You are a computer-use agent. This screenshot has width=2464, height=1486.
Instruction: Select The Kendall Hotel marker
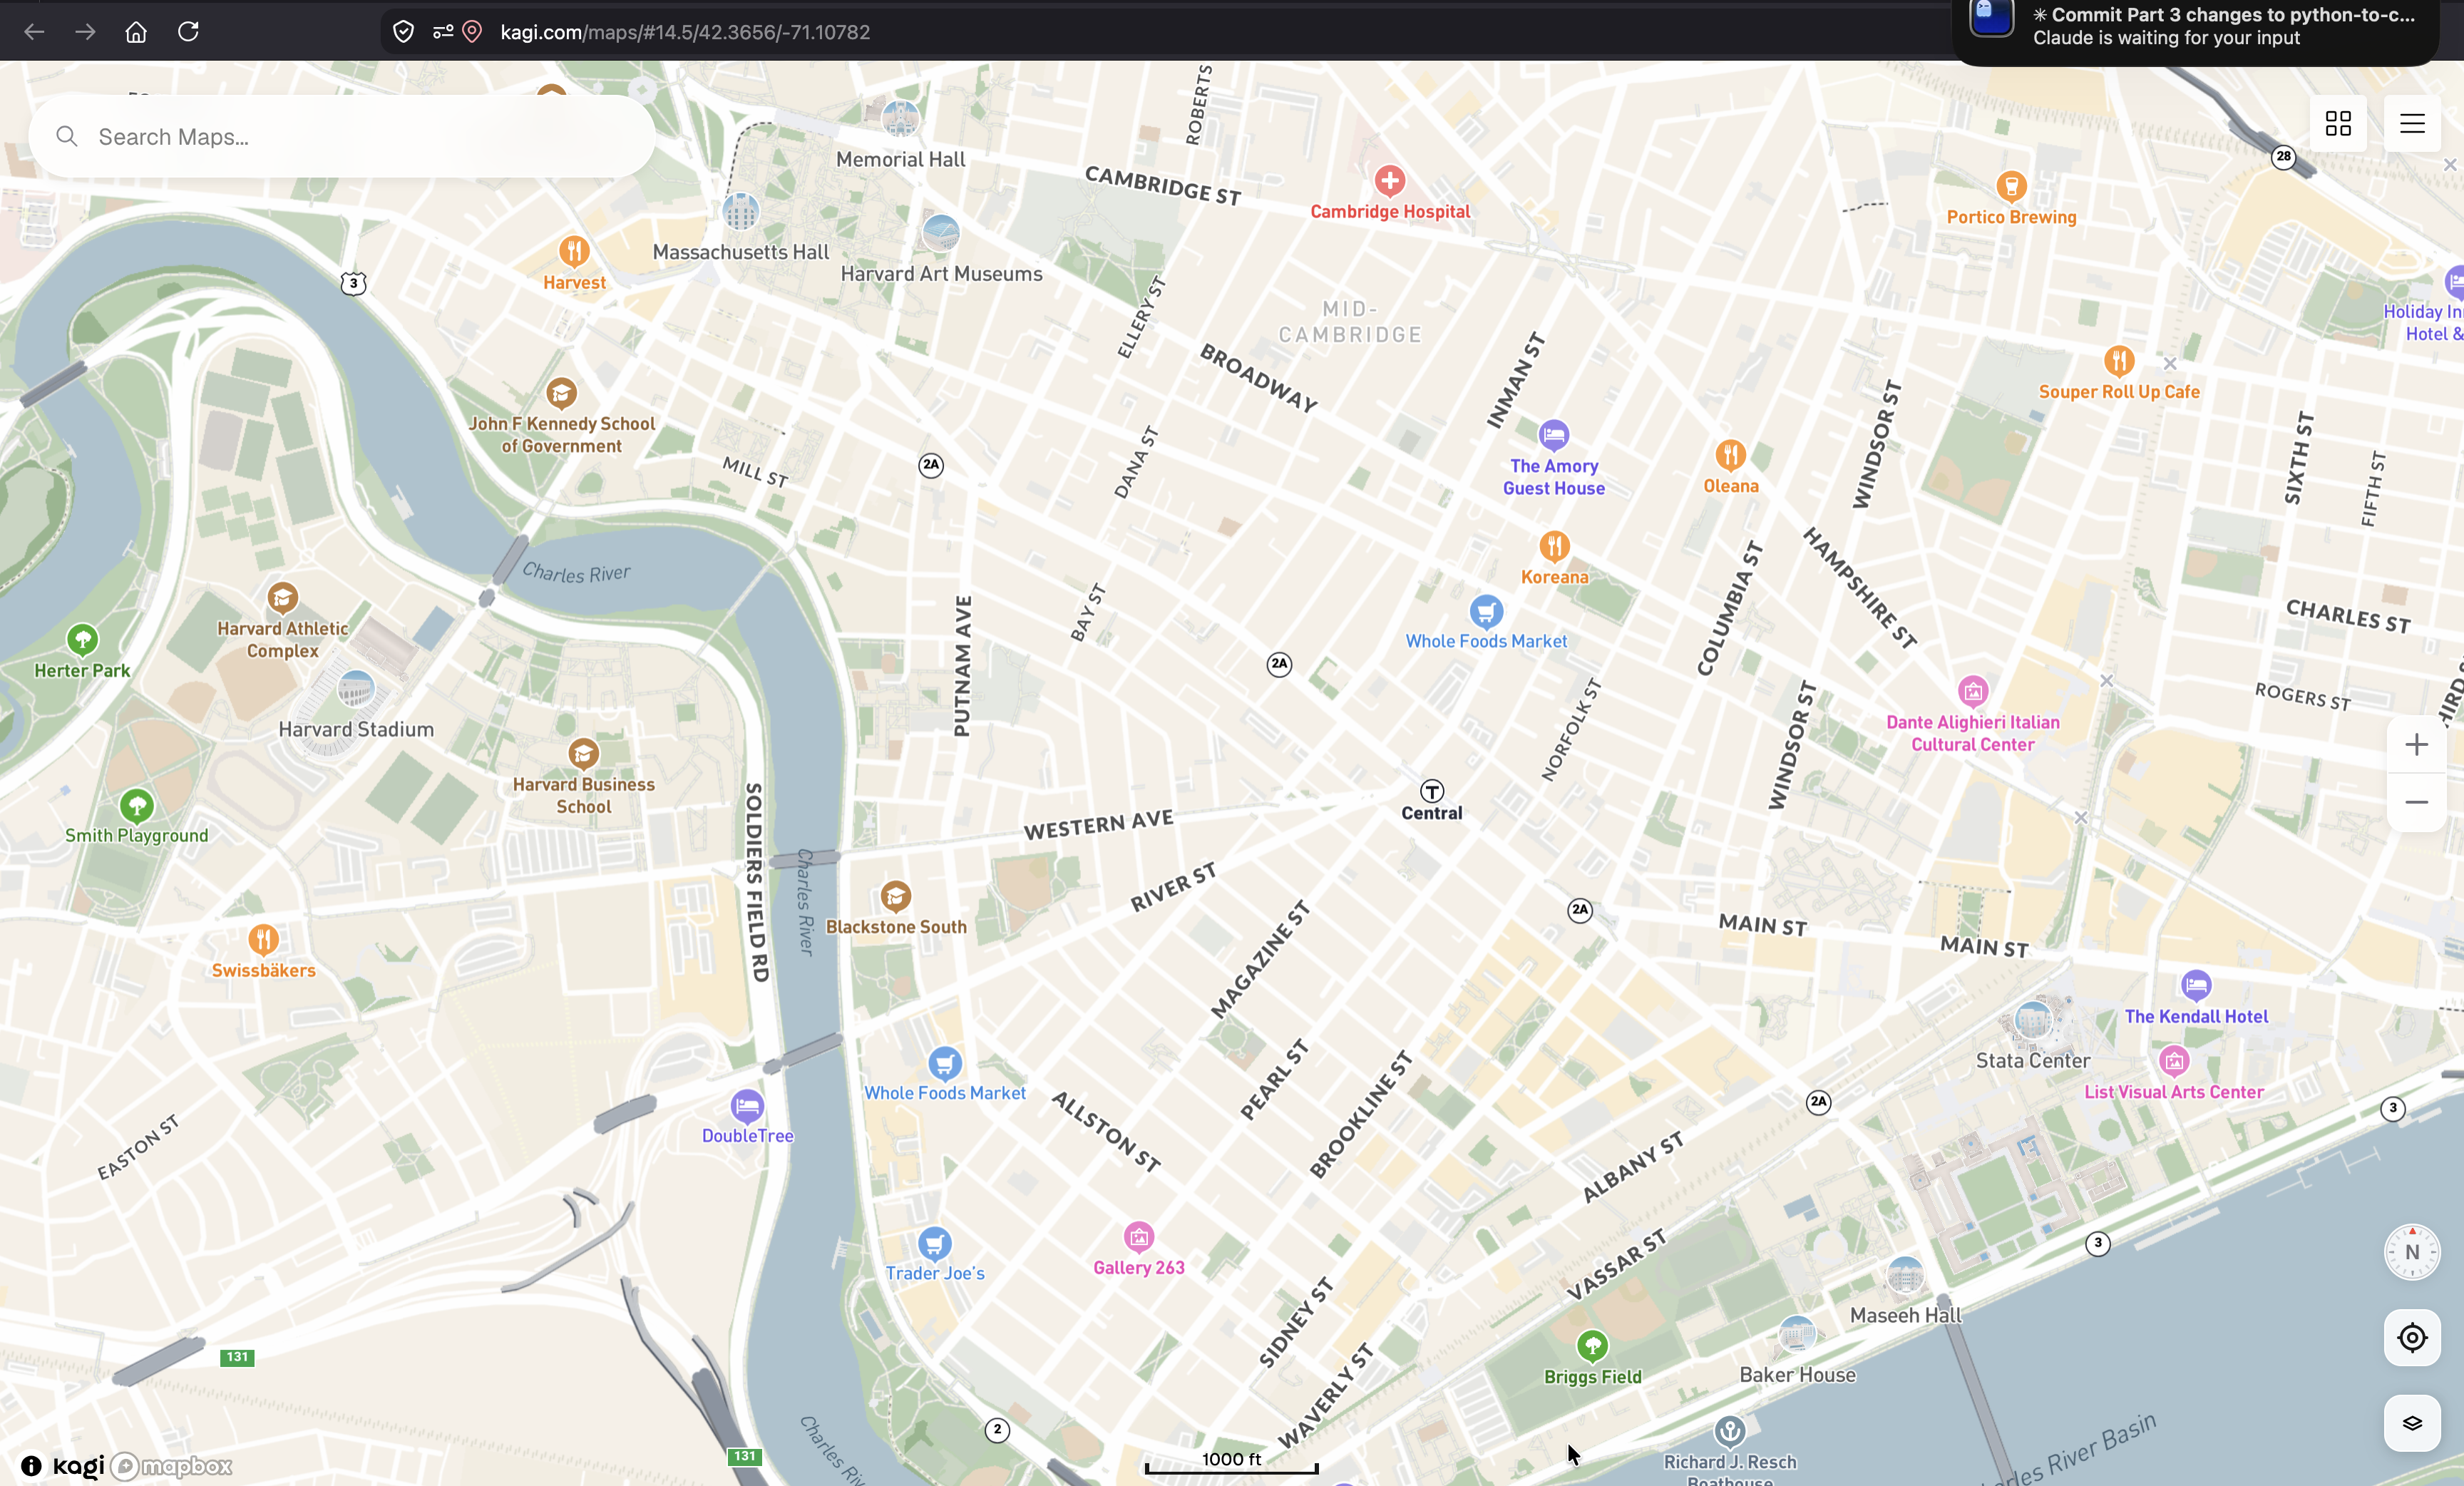[2196, 986]
